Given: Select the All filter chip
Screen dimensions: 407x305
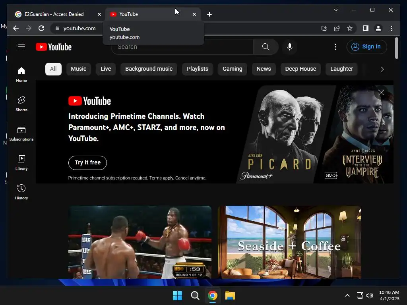Looking at the screenshot, I should coord(53,69).
